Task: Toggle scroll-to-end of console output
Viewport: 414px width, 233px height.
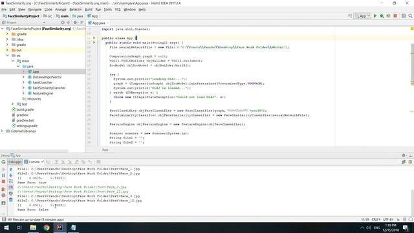Action: pos(11,188)
